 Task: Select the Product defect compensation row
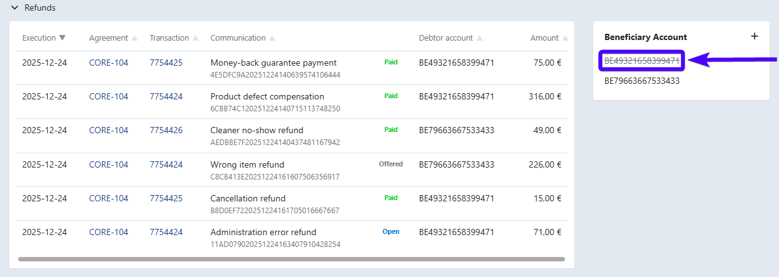tap(267, 96)
